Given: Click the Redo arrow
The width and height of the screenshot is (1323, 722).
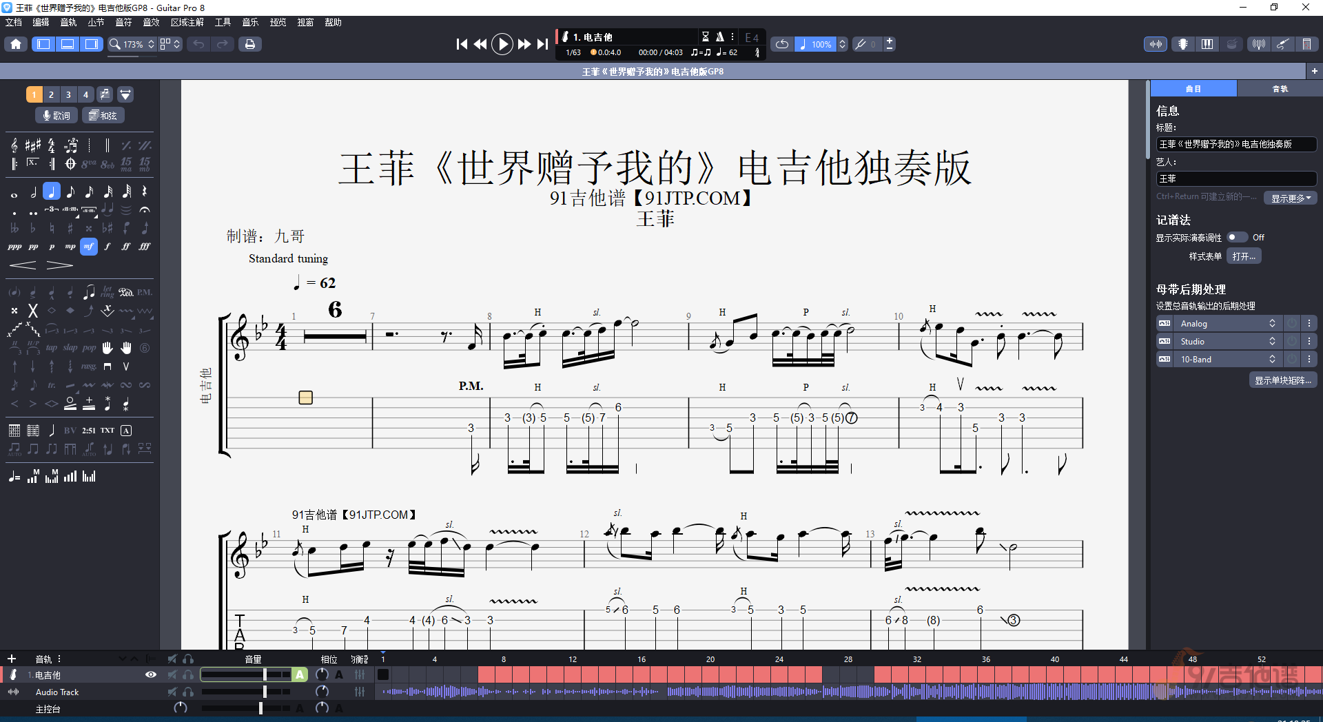Looking at the screenshot, I should pyautogui.click(x=222, y=44).
